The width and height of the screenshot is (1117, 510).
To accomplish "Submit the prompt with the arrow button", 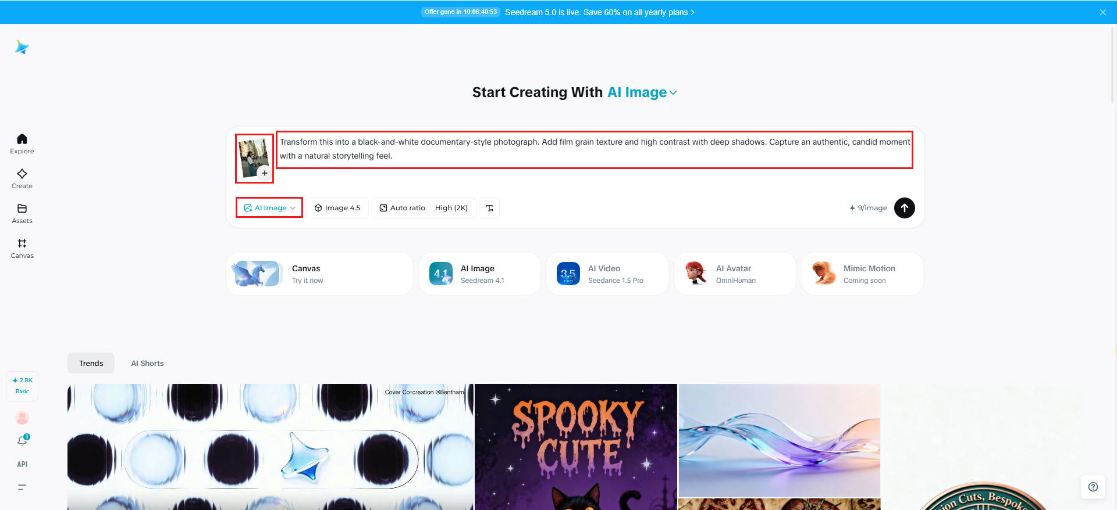I will (904, 208).
